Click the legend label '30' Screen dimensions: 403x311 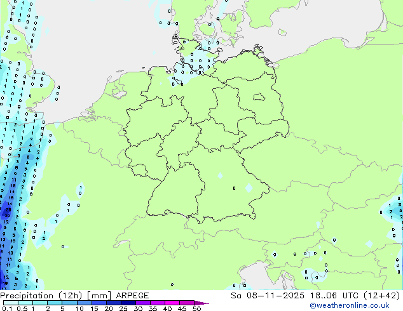point(138,308)
